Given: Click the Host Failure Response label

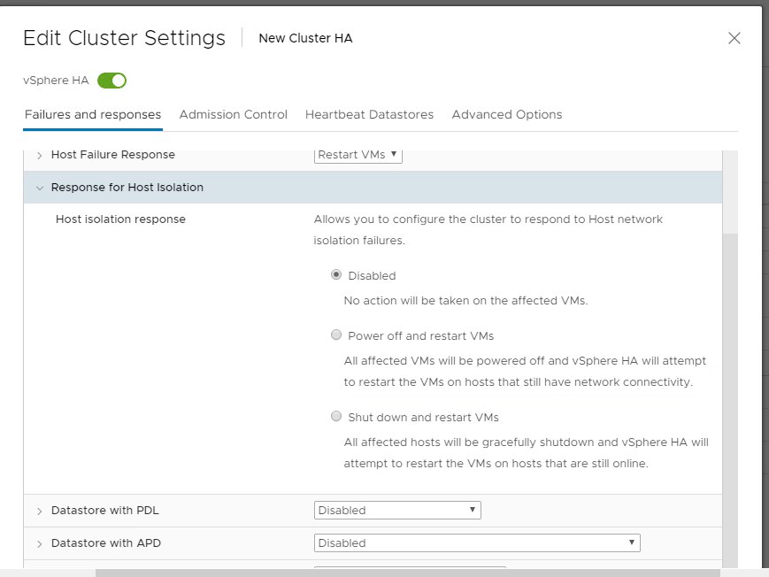Looking at the screenshot, I should (x=112, y=155).
